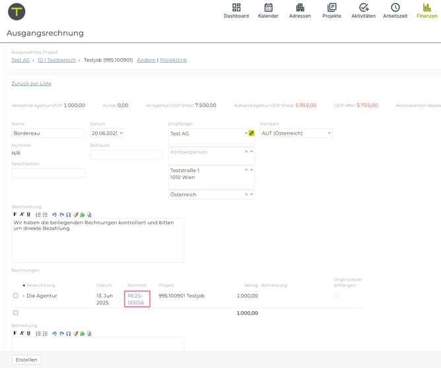
Task: Follow the Zurück zur Liste link
Action: pyautogui.click(x=31, y=84)
